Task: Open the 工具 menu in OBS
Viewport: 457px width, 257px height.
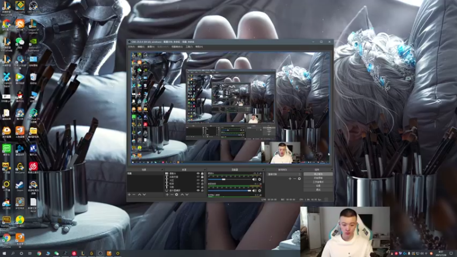Action: coord(189,47)
